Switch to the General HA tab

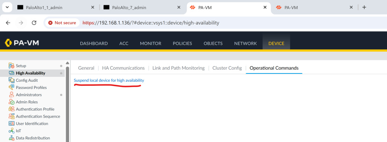(86, 68)
